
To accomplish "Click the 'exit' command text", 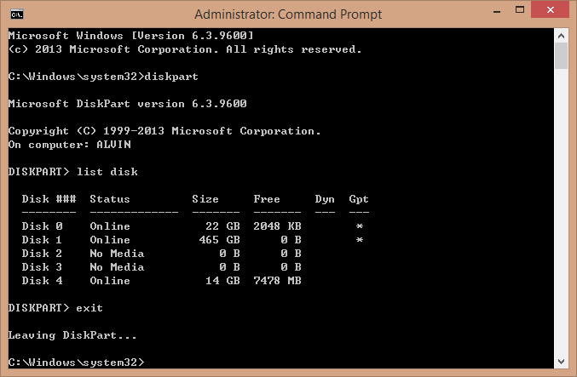I will 89,307.
